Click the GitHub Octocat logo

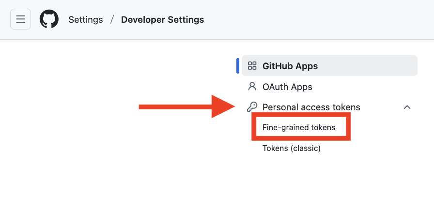point(49,19)
